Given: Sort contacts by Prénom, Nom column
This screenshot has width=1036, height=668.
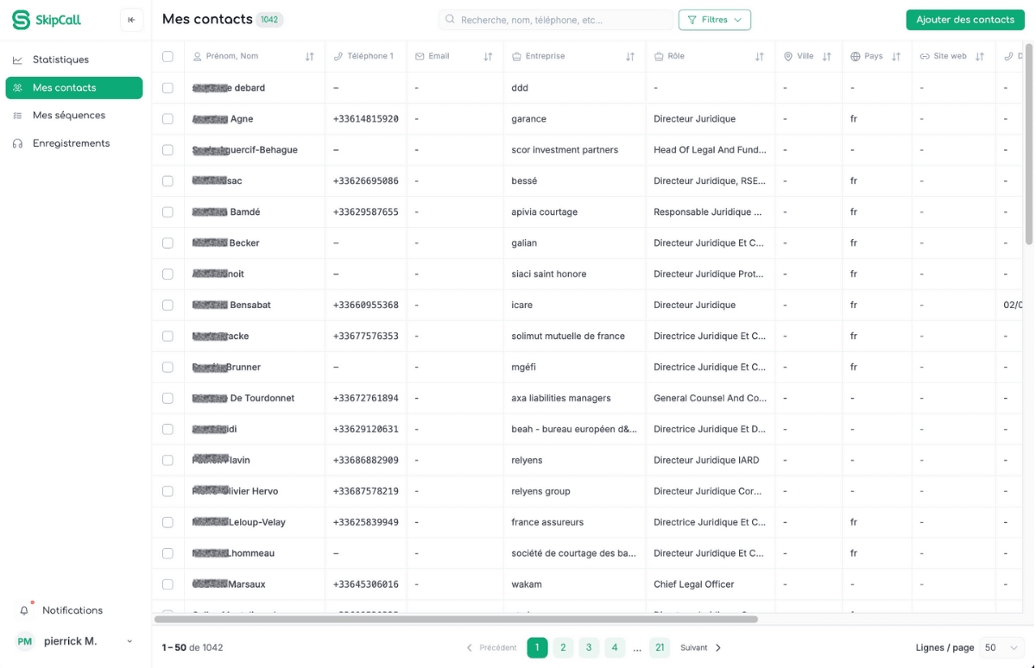Looking at the screenshot, I should (309, 57).
